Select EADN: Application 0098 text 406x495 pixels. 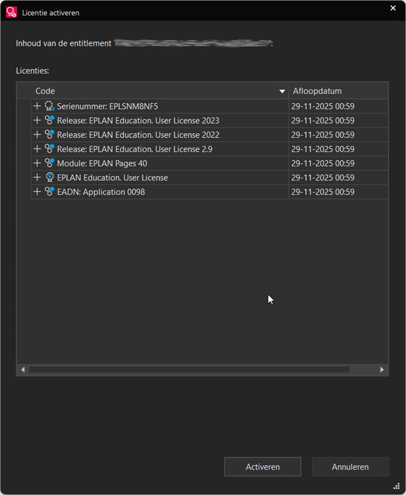(101, 192)
